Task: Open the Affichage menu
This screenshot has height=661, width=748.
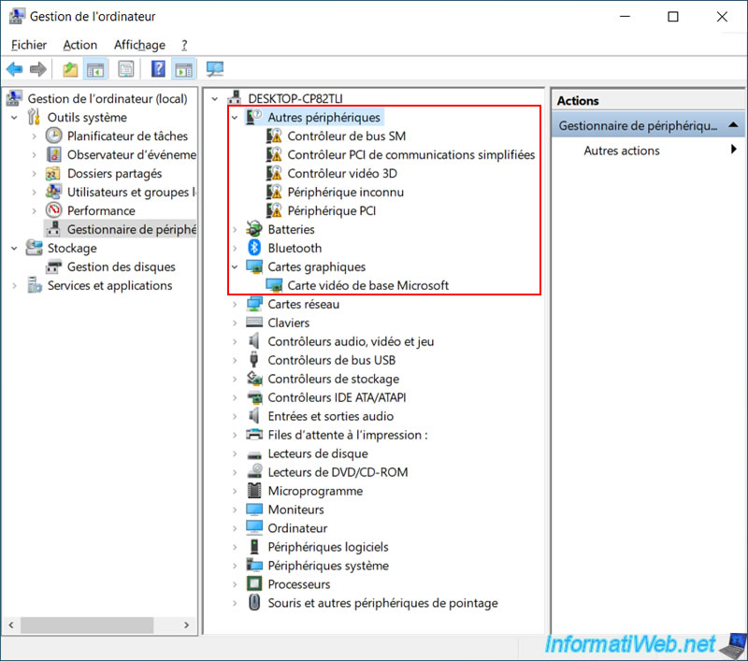Action: tap(139, 45)
